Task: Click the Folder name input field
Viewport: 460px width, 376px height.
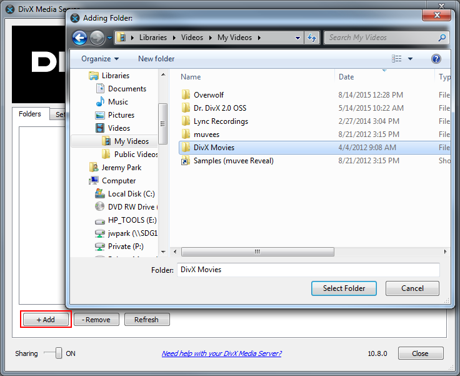Action: click(308, 270)
